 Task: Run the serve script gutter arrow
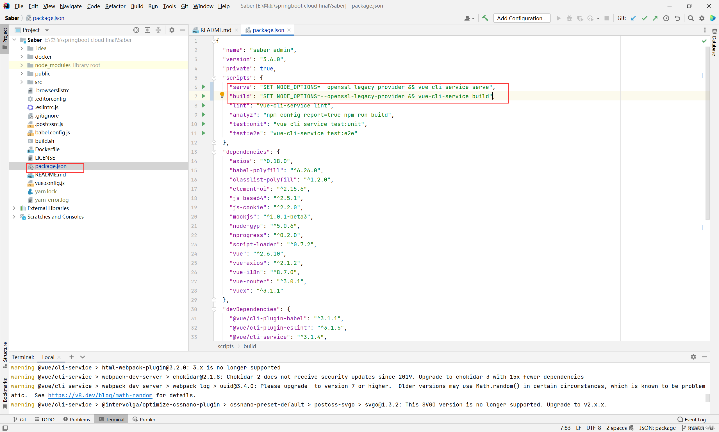(x=204, y=87)
